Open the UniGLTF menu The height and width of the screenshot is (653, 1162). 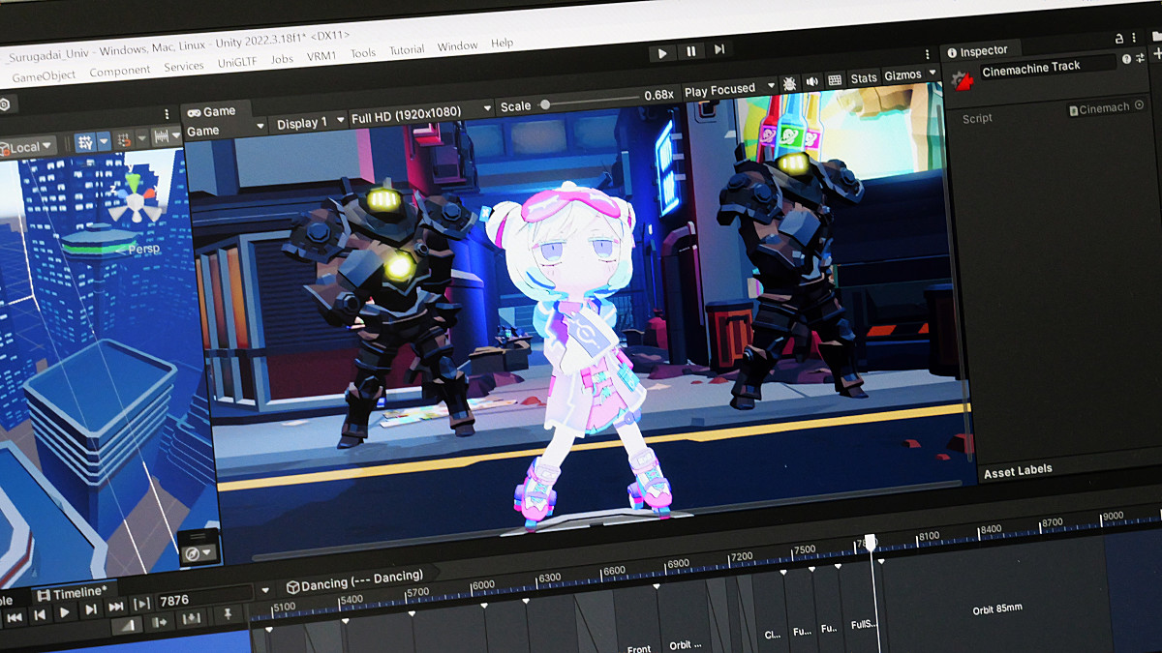click(x=238, y=63)
